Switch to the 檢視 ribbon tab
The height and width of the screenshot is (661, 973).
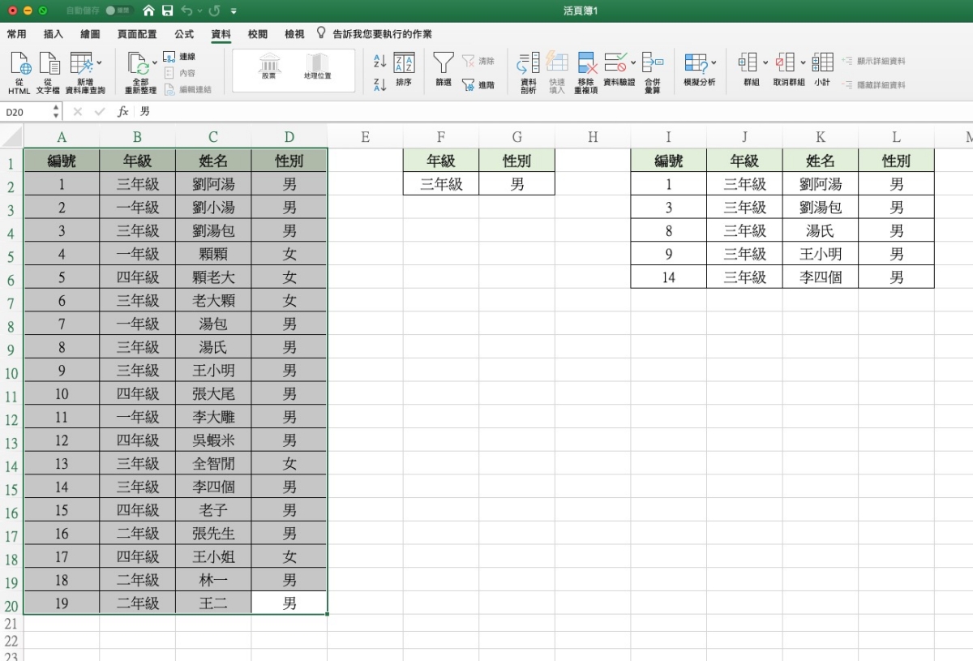click(x=294, y=34)
